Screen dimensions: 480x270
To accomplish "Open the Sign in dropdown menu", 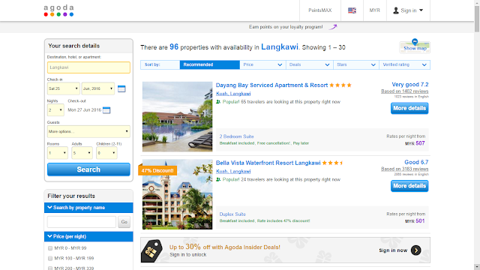I will (408, 10).
